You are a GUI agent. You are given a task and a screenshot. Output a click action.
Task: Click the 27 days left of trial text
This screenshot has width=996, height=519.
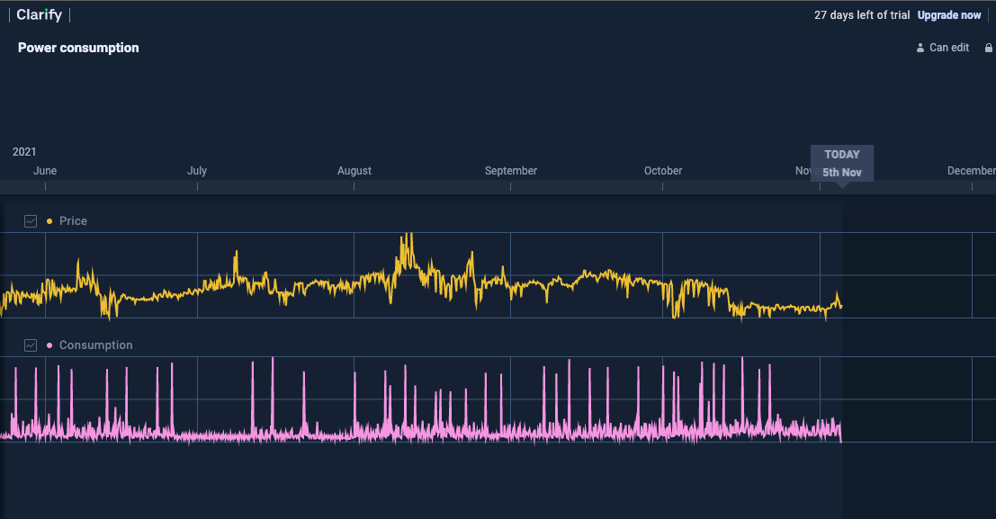click(x=862, y=15)
